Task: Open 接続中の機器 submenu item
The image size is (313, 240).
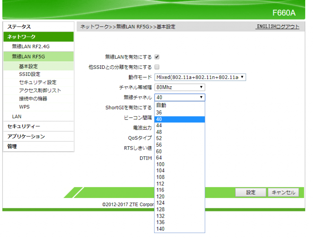Action: point(39,99)
